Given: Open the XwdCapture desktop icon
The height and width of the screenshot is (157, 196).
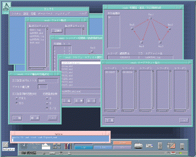Looking at the screenshot, I should [6, 145].
